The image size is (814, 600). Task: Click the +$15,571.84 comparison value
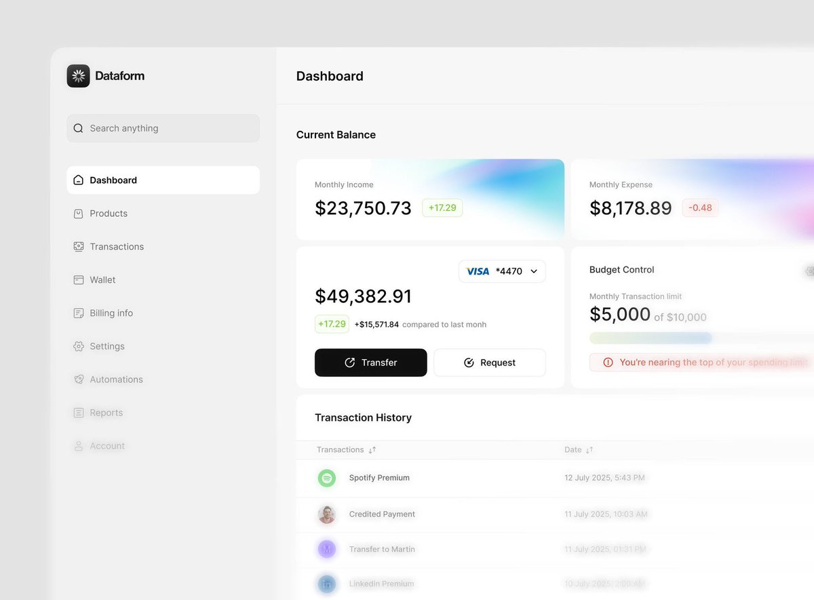376,325
